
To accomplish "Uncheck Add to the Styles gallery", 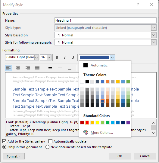I will 5,141.
